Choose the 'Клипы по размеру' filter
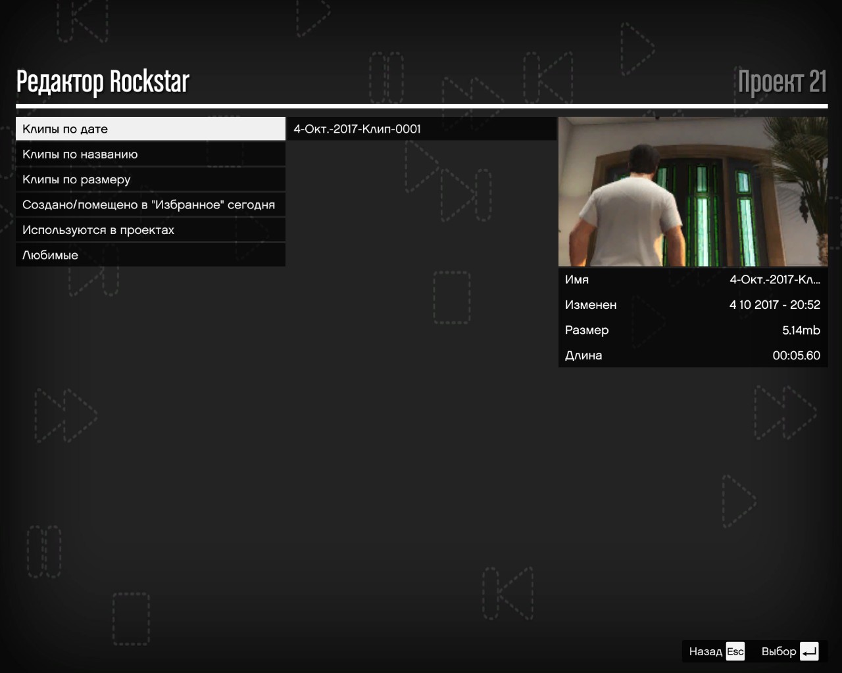842x673 pixels. [151, 179]
